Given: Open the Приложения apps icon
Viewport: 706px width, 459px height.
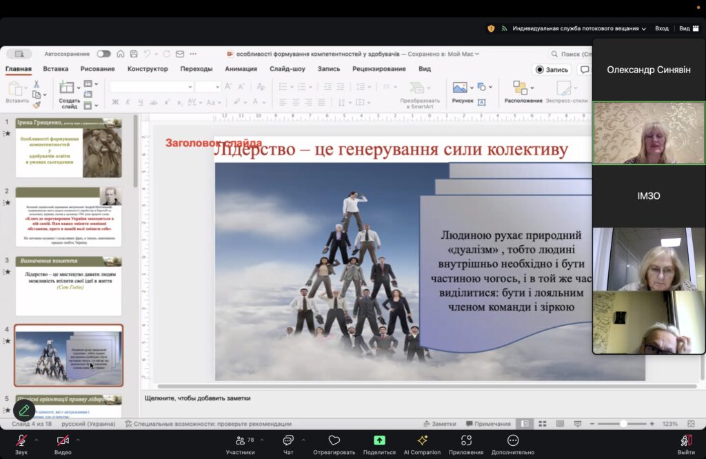Looking at the screenshot, I should click(466, 440).
